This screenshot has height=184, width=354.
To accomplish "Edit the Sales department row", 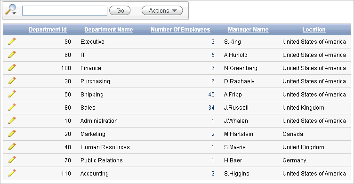I will [12, 107].
